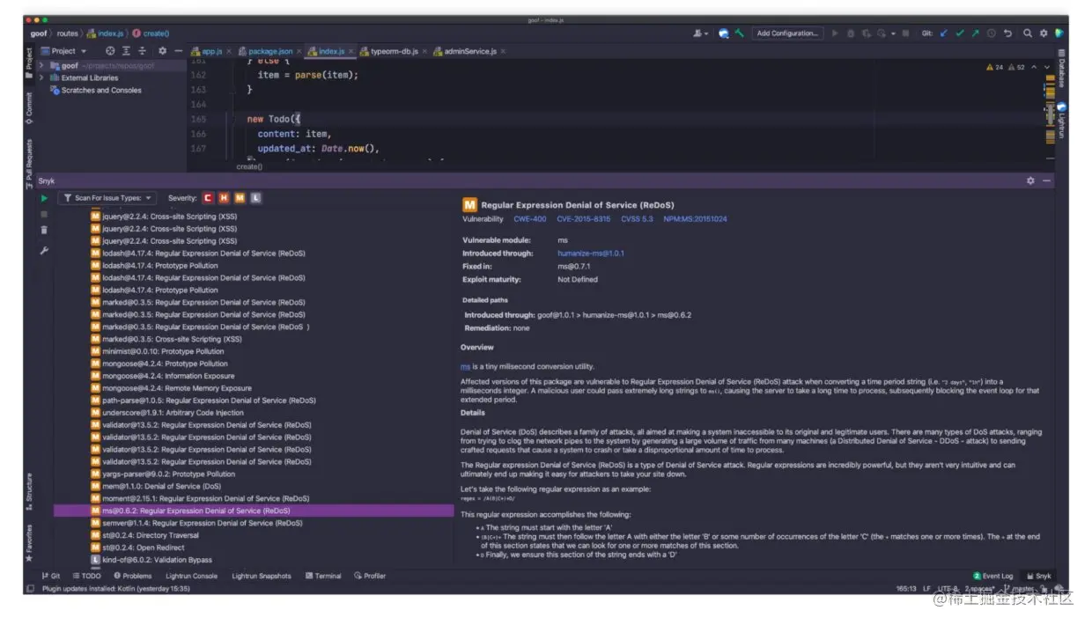The width and height of the screenshot is (1092, 625).
Task: Click the Add Configuration button
Action: [786, 33]
